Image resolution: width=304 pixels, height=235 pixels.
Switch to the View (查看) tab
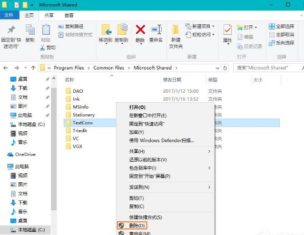[69, 15]
